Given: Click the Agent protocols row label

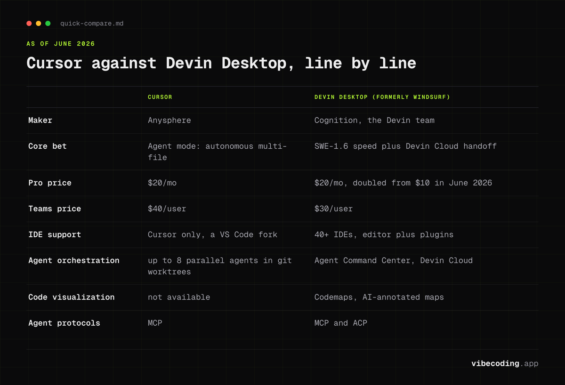Looking at the screenshot, I should point(64,323).
